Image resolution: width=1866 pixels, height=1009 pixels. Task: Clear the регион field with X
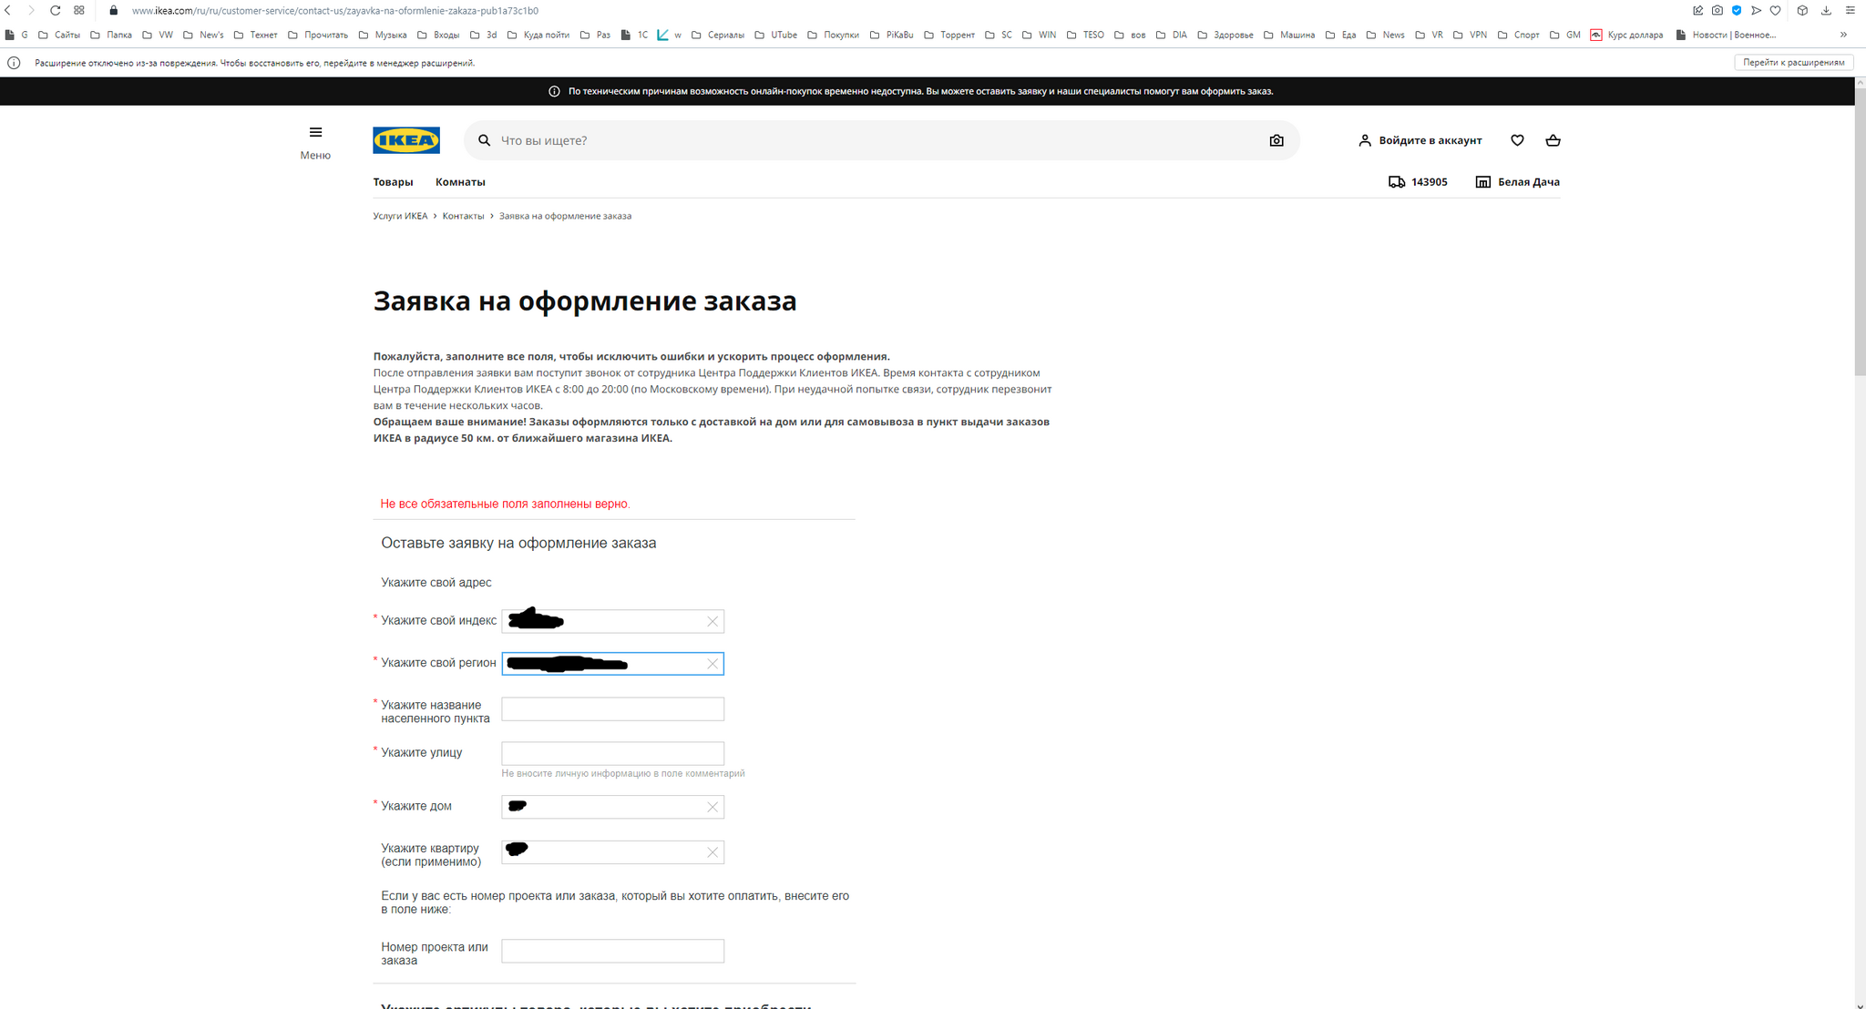(713, 664)
